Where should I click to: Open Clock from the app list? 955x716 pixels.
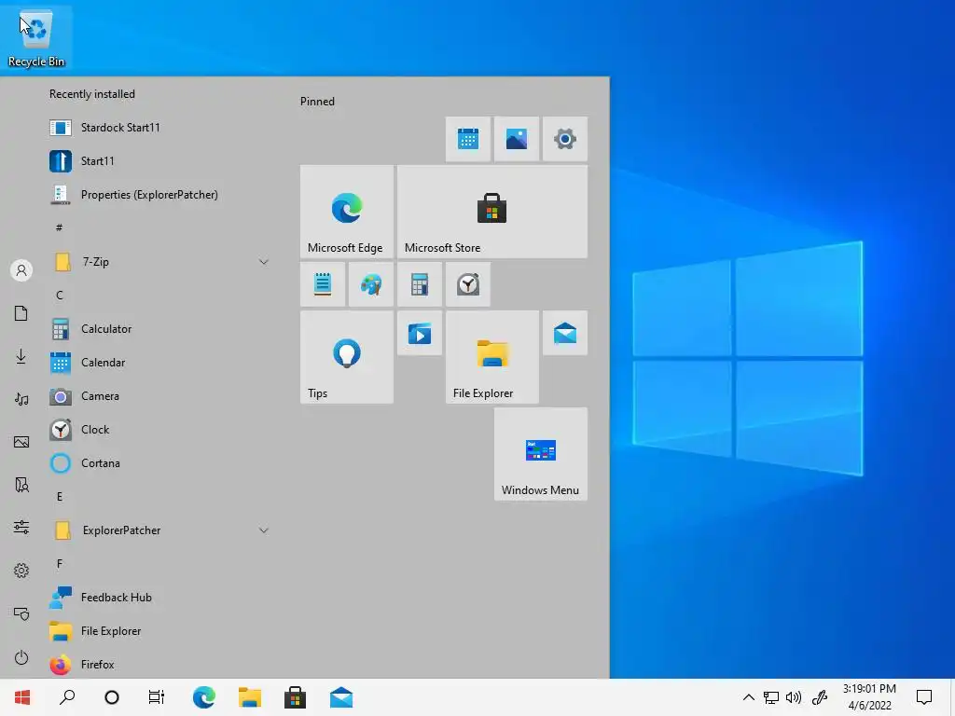159,430
